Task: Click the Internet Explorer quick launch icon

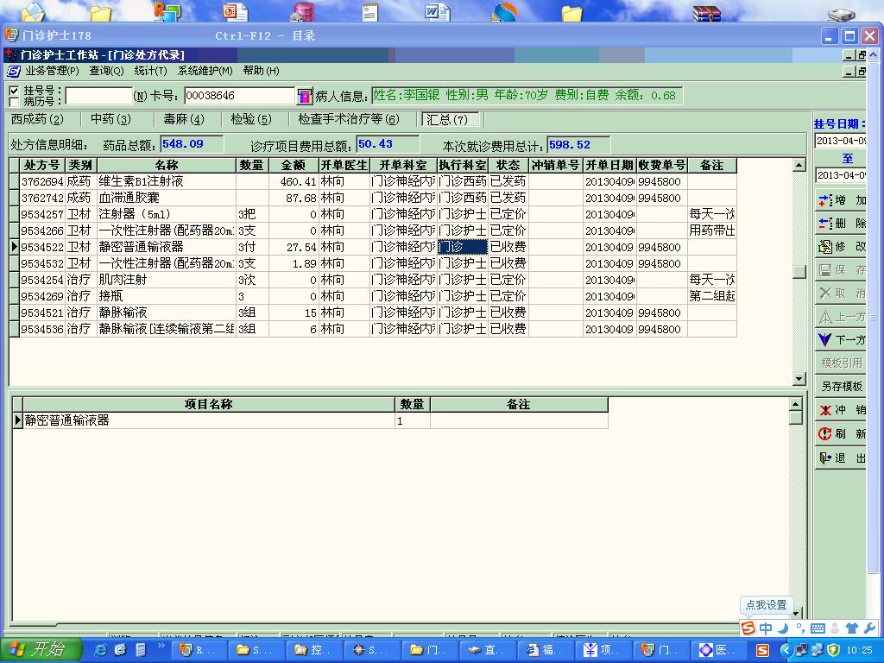Action: [101, 651]
